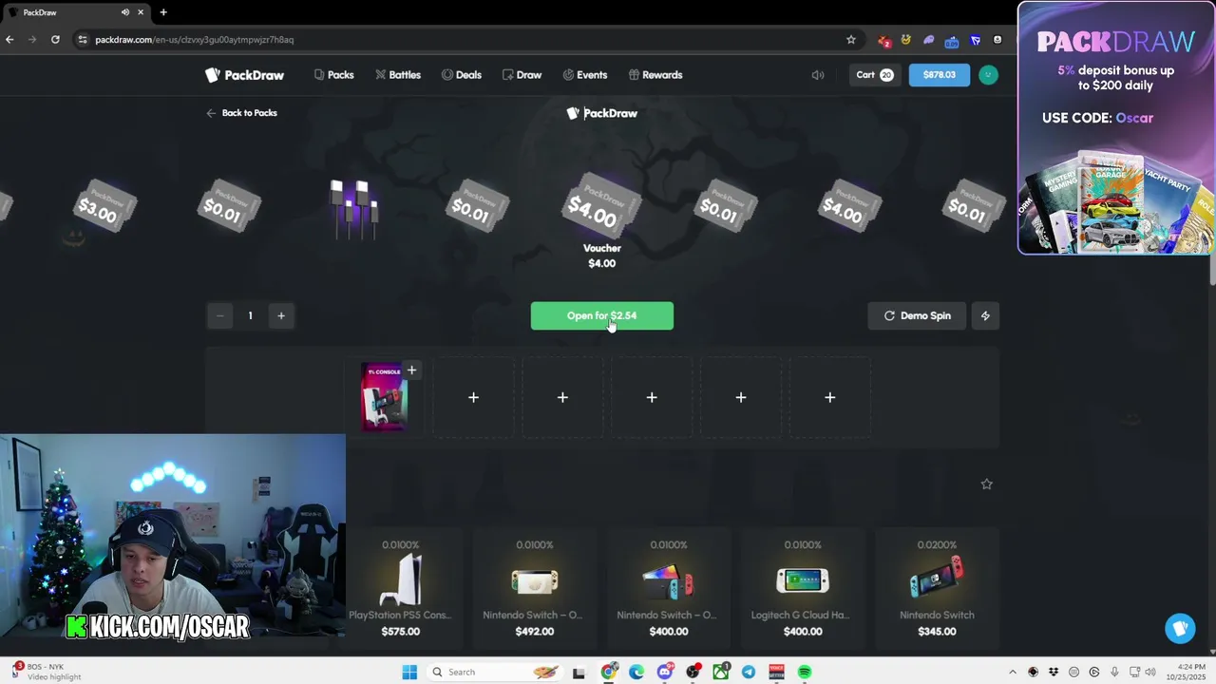Open the BOS - NYK widget
The height and width of the screenshot is (684, 1216).
click(x=47, y=672)
